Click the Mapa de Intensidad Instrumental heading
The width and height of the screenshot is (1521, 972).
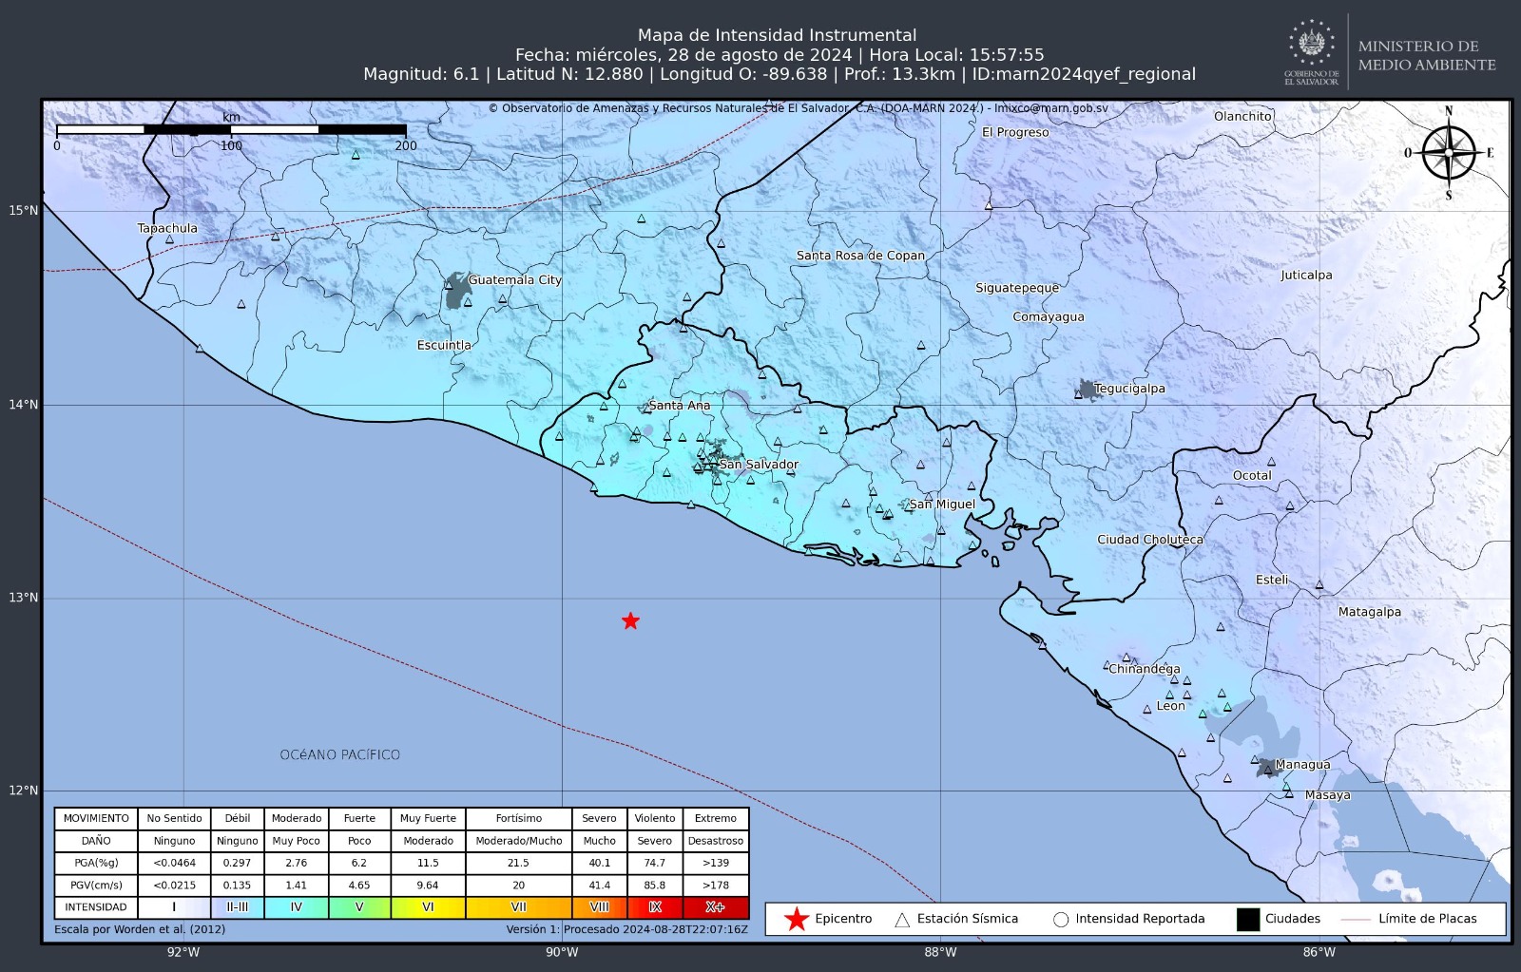pyautogui.click(x=777, y=35)
